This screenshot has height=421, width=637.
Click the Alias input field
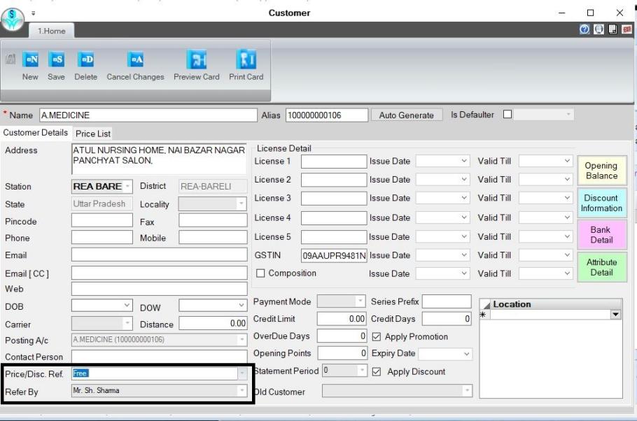tap(327, 115)
